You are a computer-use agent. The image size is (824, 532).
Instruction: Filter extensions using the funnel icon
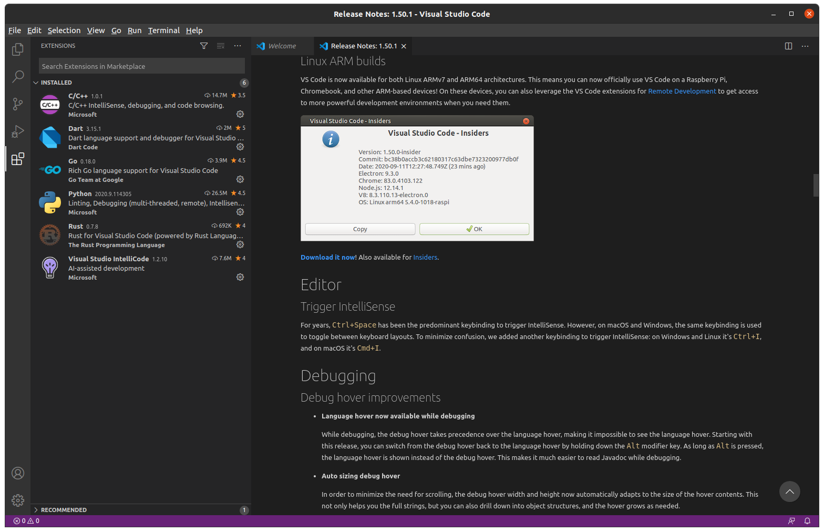pos(204,46)
